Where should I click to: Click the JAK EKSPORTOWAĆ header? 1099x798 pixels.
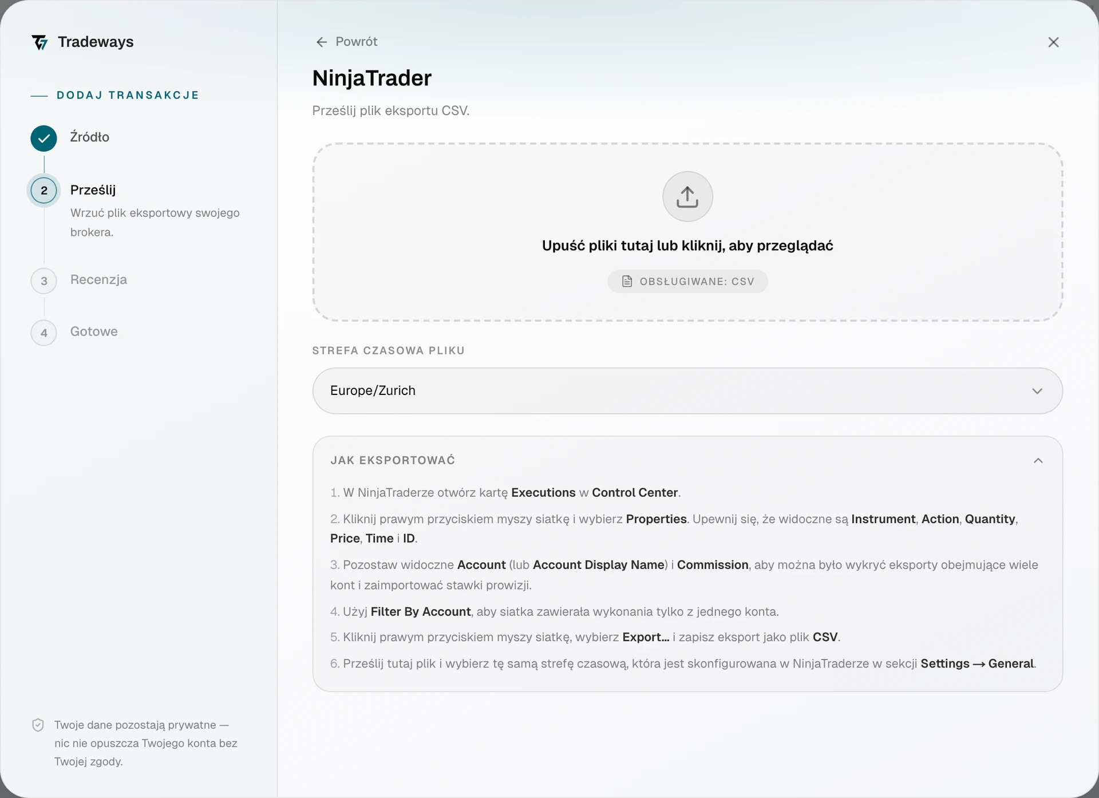click(x=393, y=460)
